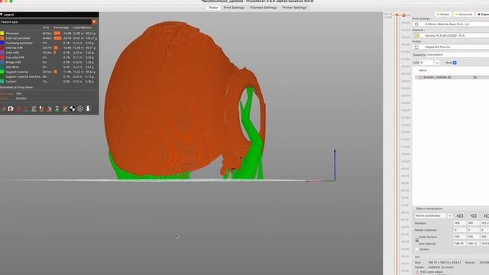Screen dimensions: 489x275
Task: Click the Scale factors X input field
Action: tap(460, 237)
